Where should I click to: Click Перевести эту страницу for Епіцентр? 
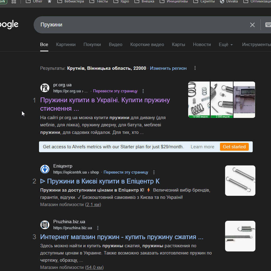click(x=126, y=172)
